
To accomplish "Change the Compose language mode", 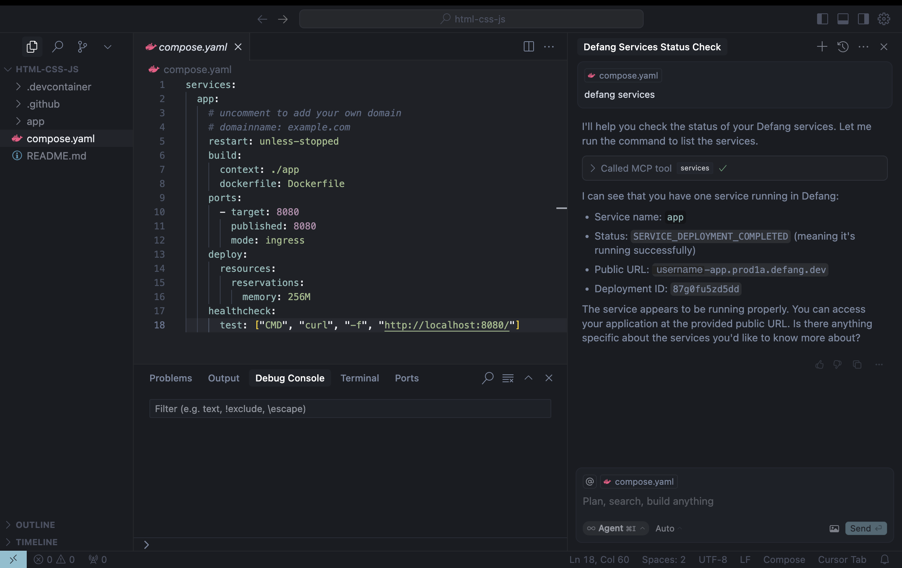I will pos(784,559).
